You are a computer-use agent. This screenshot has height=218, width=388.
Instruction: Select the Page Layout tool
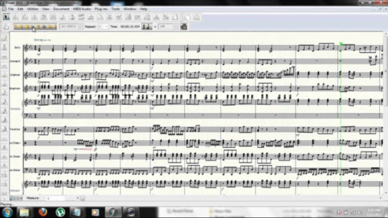click(175, 17)
